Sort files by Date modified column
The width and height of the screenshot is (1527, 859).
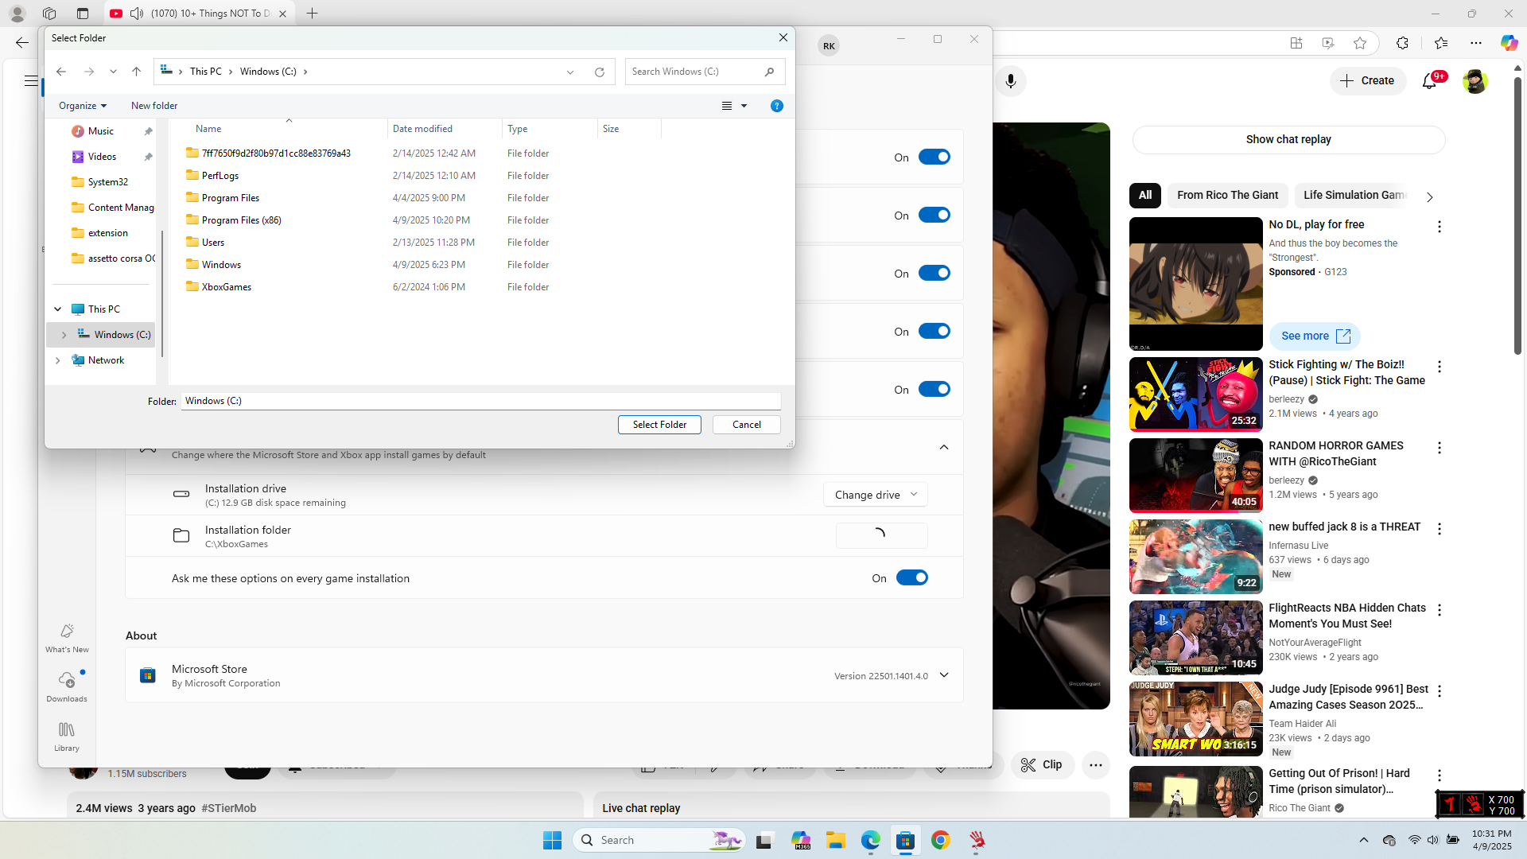point(445,129)
